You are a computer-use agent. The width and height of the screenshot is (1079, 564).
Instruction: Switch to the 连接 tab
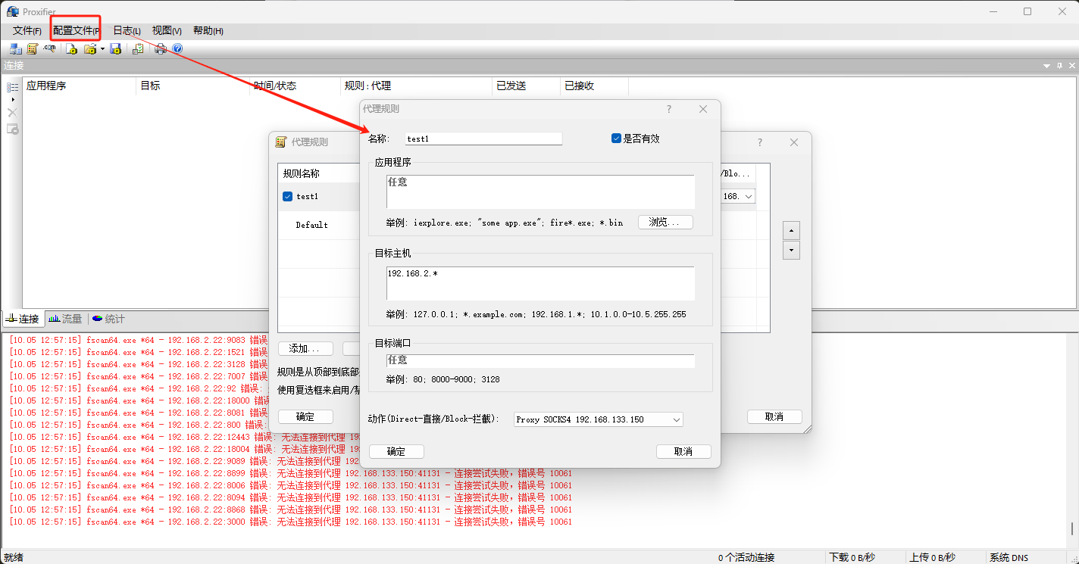click(x=22, y=319)
